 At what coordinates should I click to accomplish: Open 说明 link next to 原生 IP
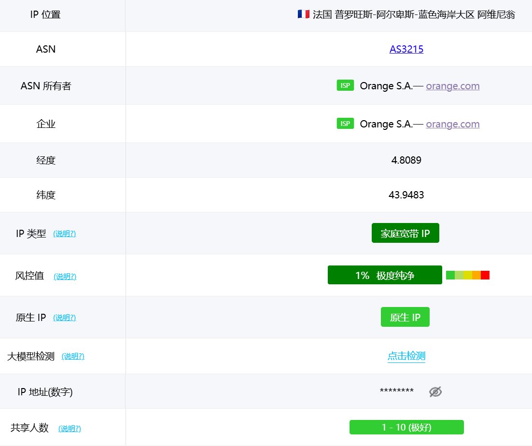(x=65, y=318)
